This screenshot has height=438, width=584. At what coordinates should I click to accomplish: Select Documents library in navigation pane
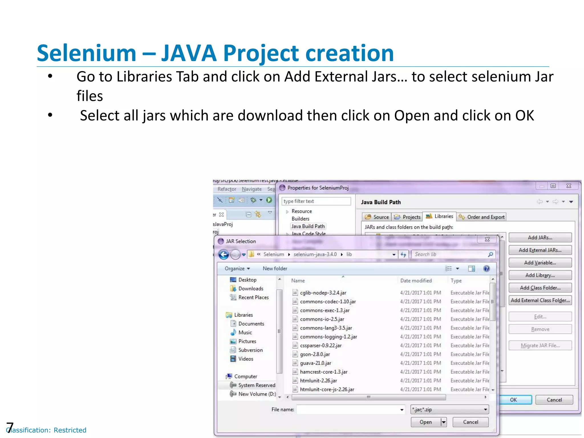point(247,324)
